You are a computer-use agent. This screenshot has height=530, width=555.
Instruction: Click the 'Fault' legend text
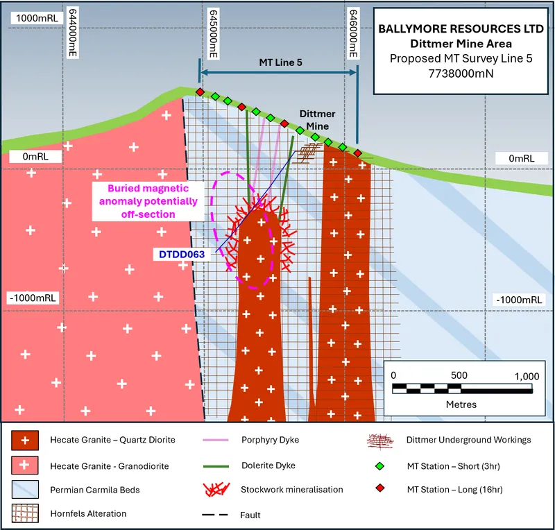click(250, 515)
